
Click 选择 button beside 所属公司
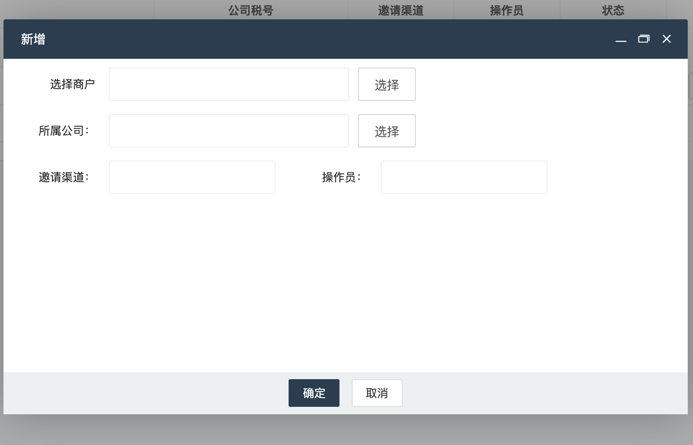point(387,131)
